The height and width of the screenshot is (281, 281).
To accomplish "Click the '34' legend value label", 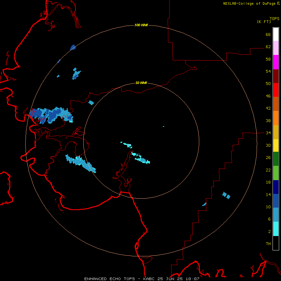I will [x=268, y=133].
